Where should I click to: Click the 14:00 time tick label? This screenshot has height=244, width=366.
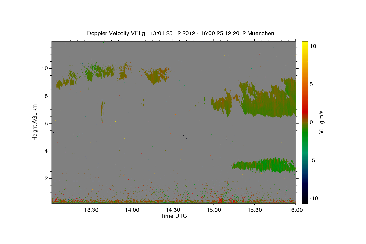[x=132, y=210]
